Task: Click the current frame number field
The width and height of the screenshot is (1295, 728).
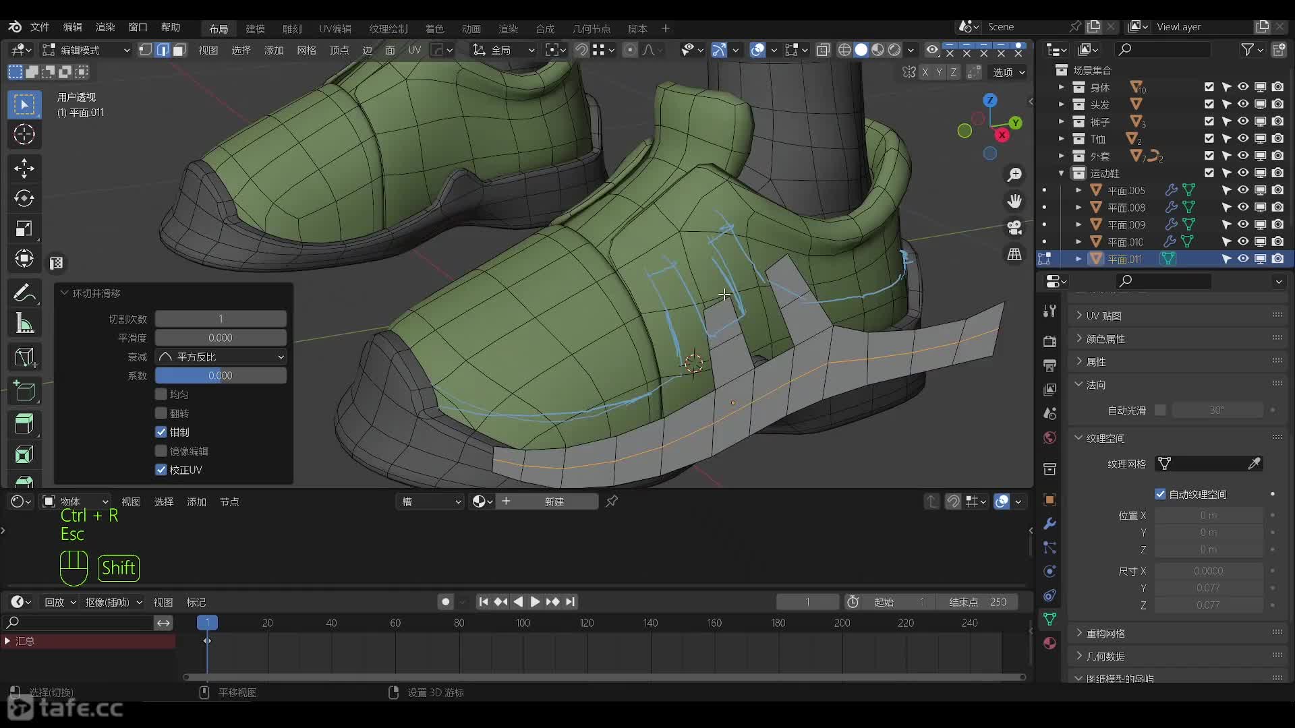Action: pyautogui.click(x=807, y=602)
